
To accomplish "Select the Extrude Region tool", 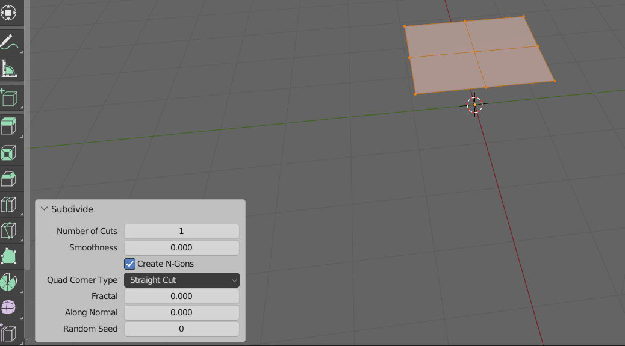I will [x=8, y=126].
